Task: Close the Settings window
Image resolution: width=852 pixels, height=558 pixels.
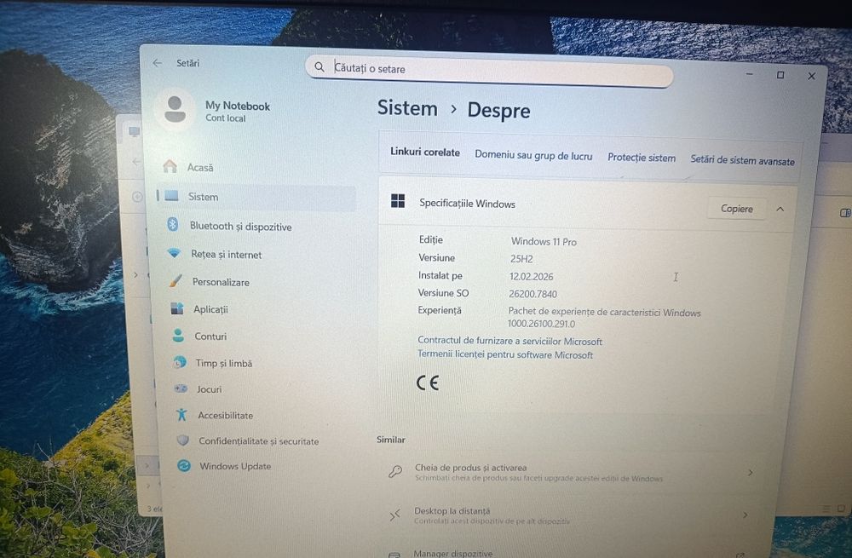Action: (811, 76)
